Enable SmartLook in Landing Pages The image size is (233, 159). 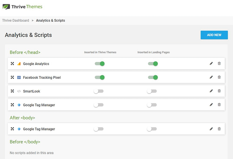coord(152,91)
